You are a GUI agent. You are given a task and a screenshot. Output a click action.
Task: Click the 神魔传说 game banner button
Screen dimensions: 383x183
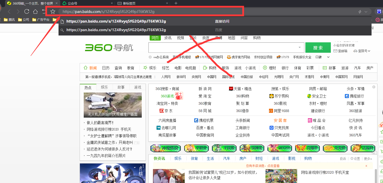(x=165, y=148)
